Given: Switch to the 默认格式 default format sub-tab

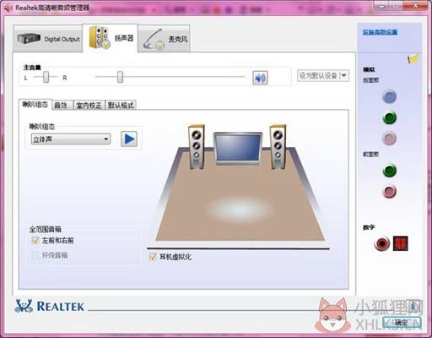Looking at the screenshot, I should coord(121,106).
